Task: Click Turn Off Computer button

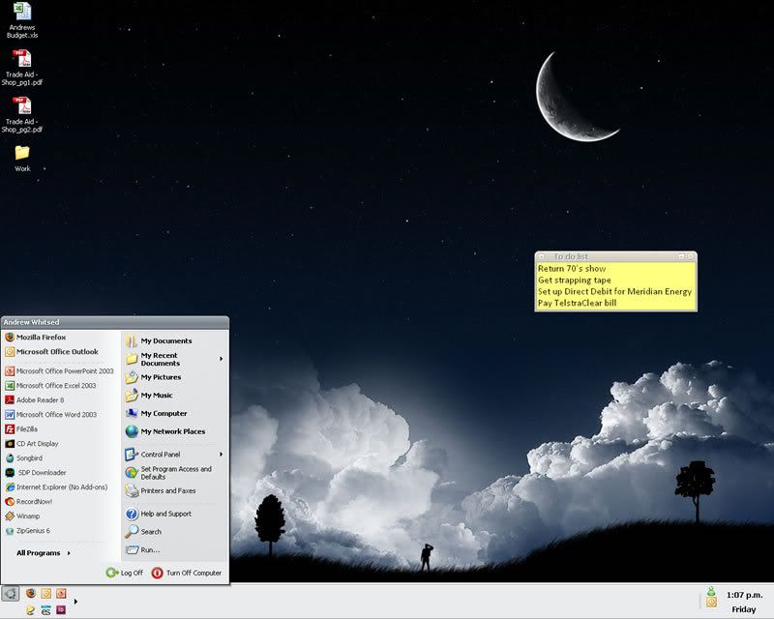Action: click(x=187, y=573)
